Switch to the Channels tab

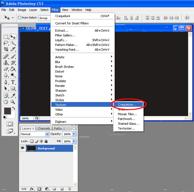click(44, 128)
